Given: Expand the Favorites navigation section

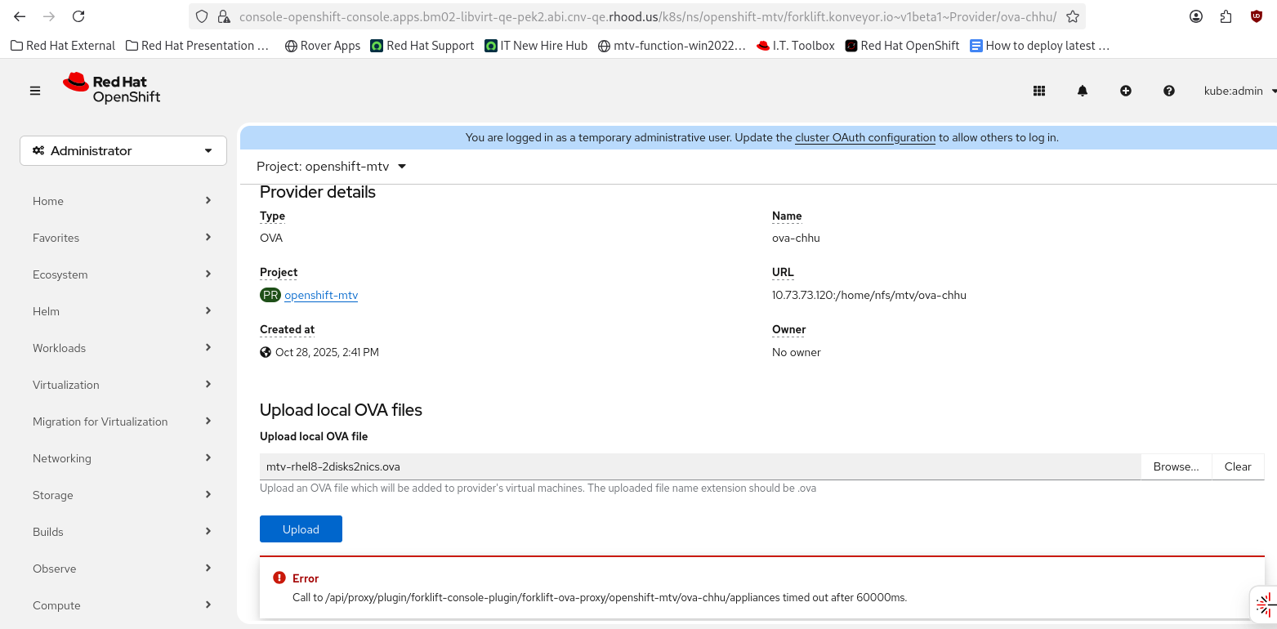Looking at the screenshot, I should 123,238.
